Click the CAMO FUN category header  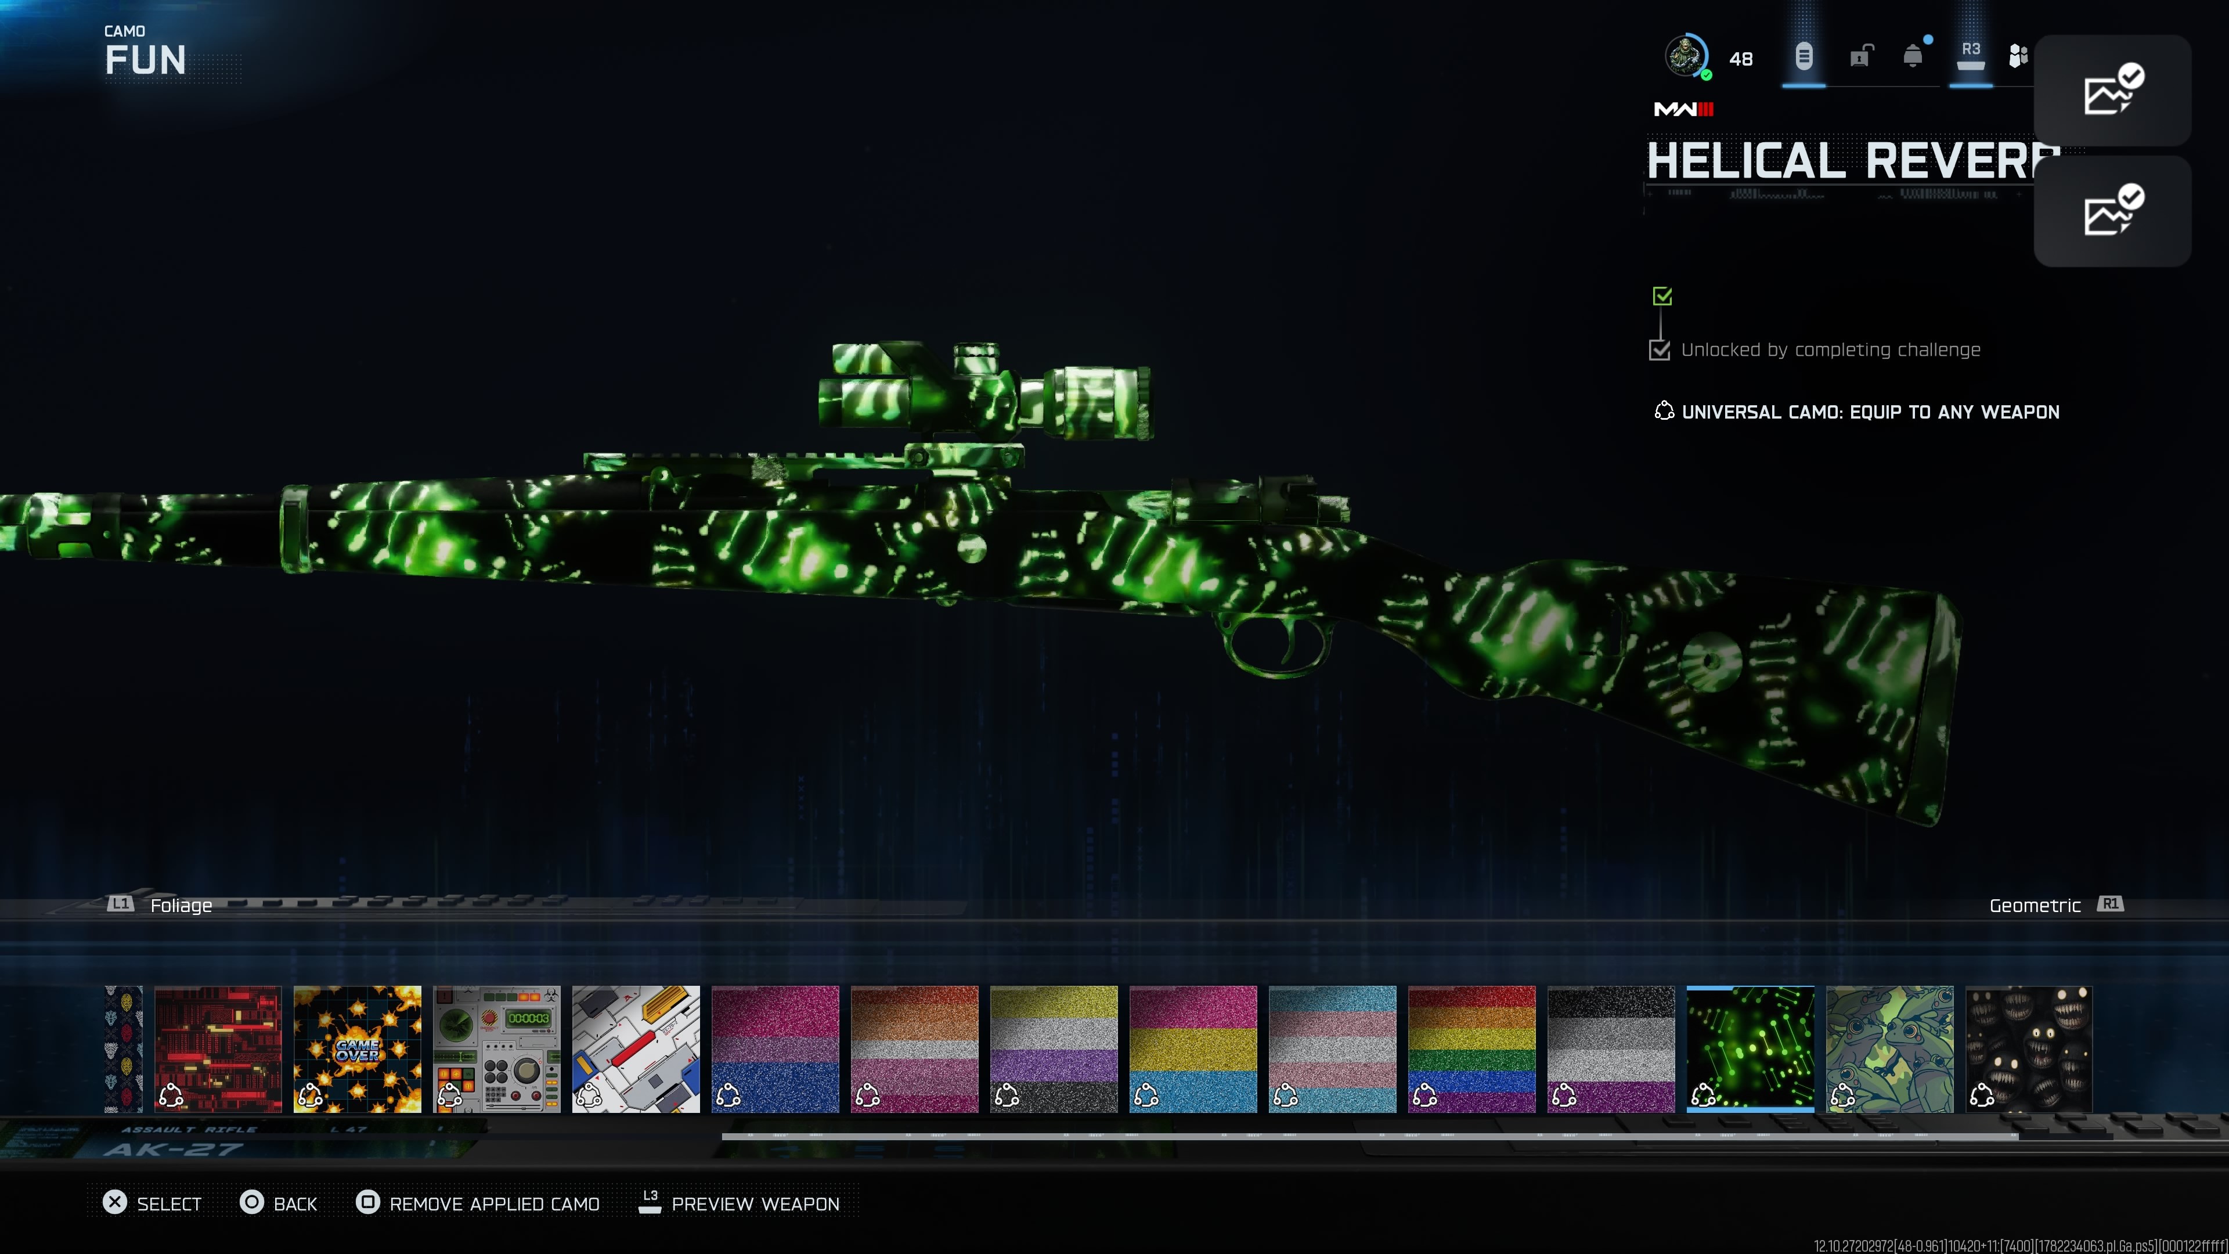point(145,52)
